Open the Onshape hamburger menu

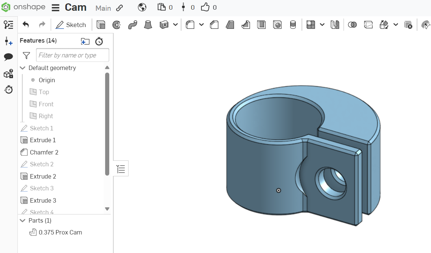[55, 8]
